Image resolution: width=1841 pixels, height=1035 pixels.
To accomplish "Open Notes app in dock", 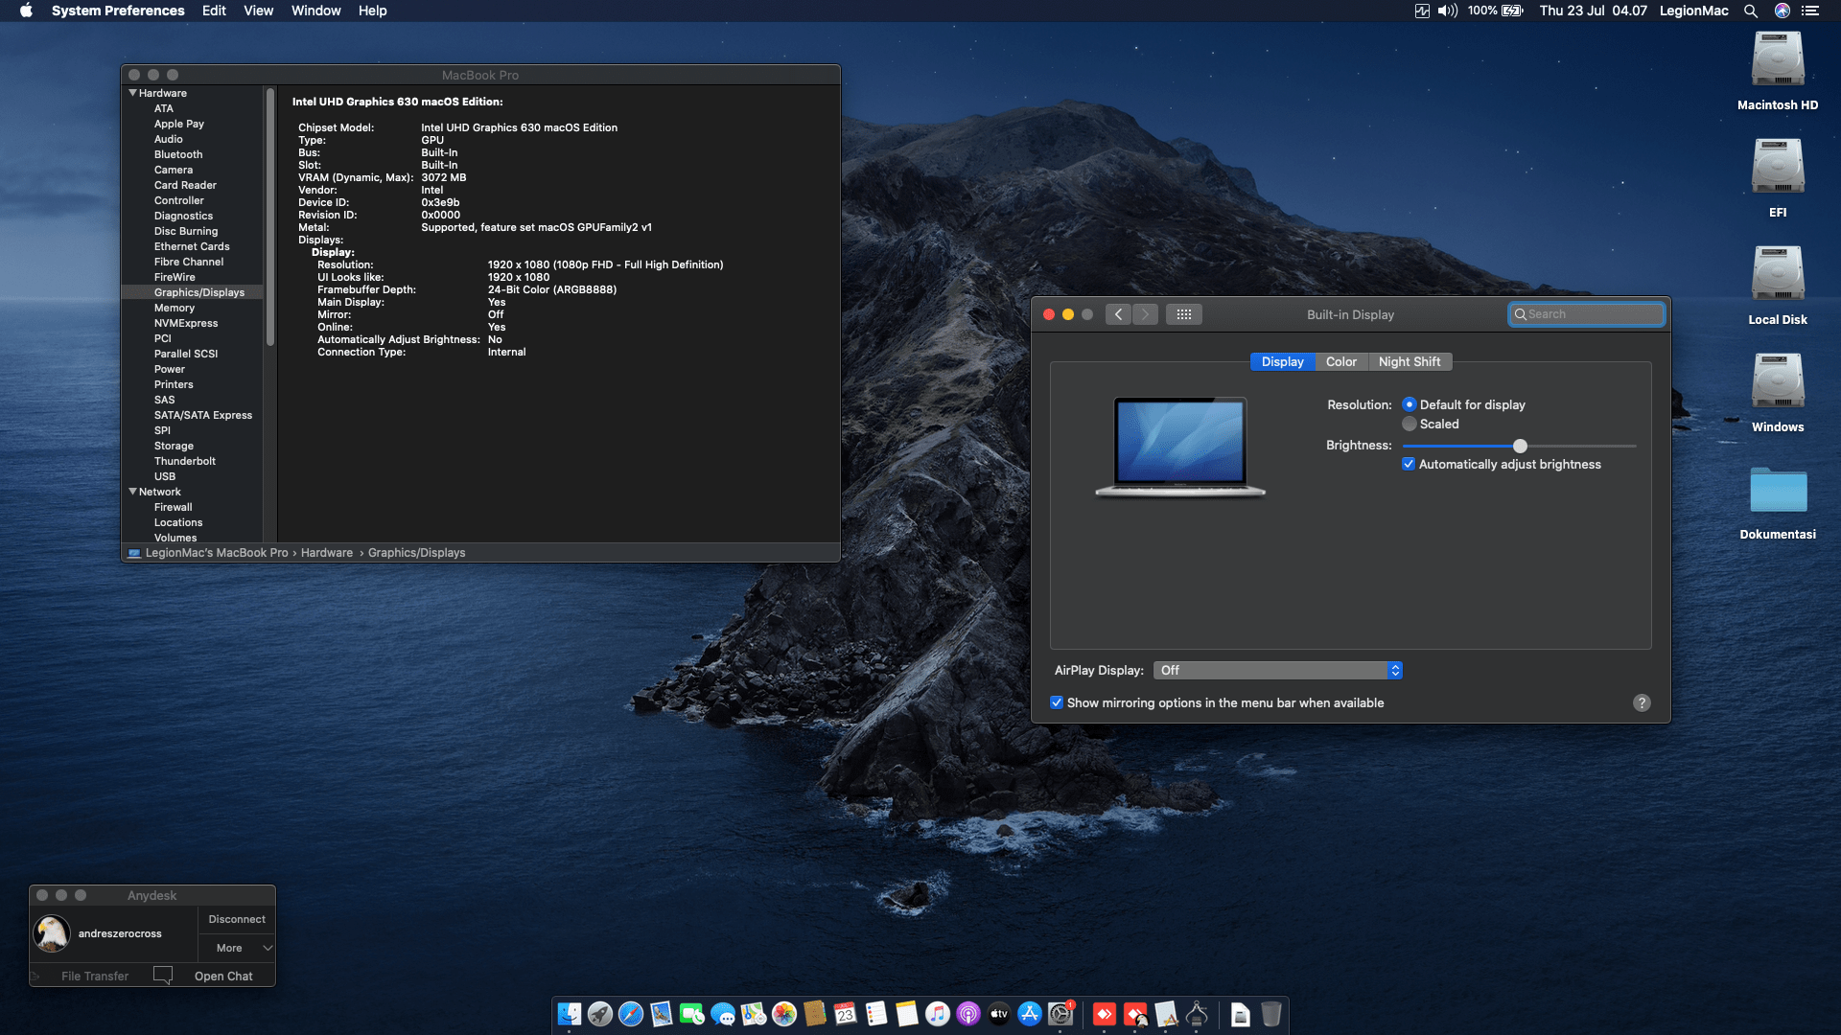I will [x=907, y=1014].
